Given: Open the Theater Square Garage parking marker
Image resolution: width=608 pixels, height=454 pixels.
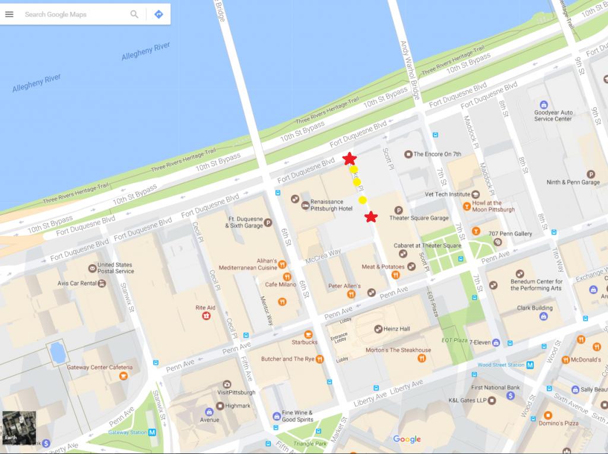Looking at the screenshot, I should click(398, 209).
